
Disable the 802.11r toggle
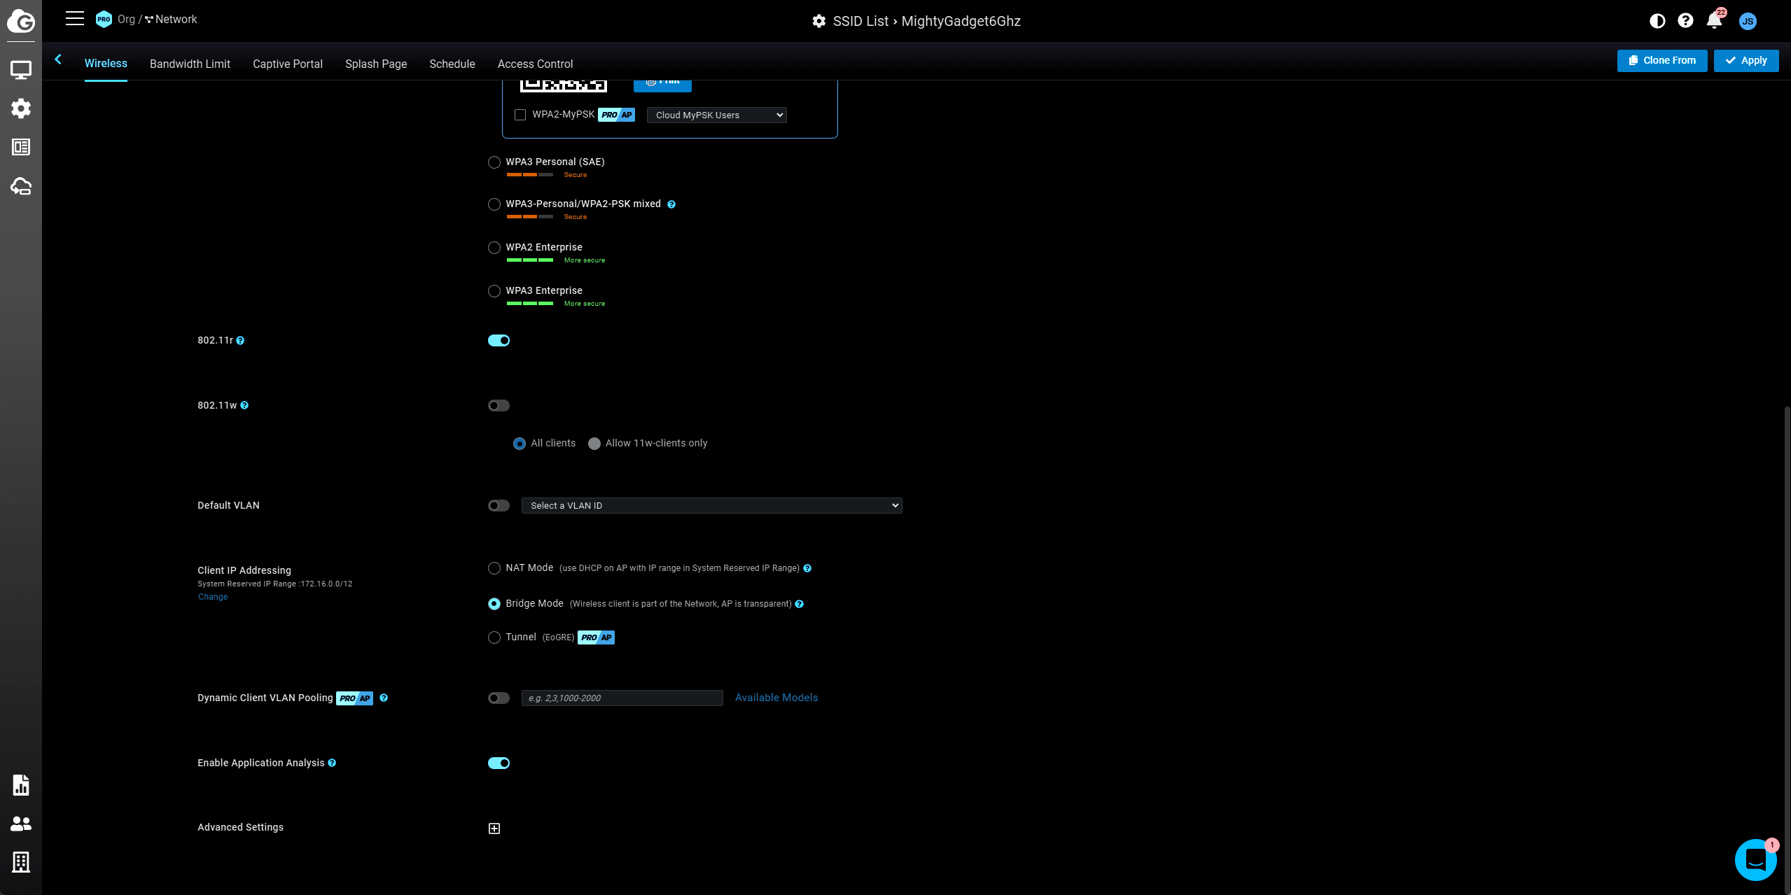(499, 341)
